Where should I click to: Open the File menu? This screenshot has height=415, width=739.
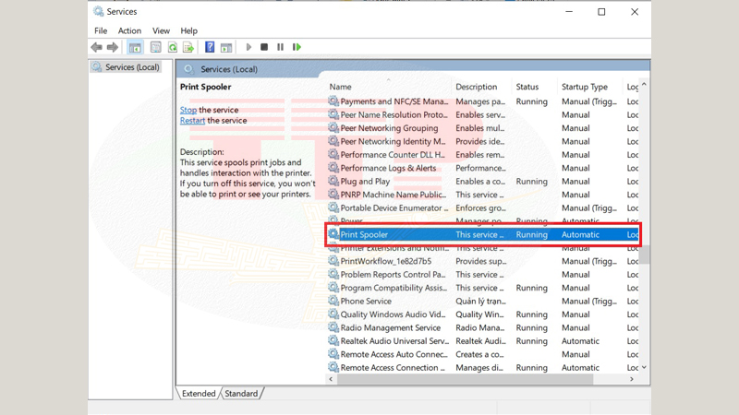[x=101, y=30]
